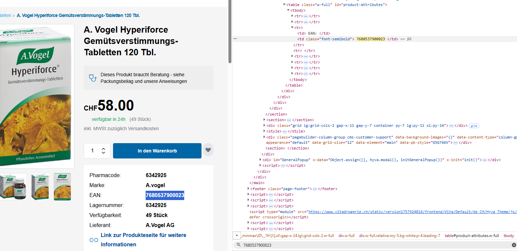This screenshot has width=517, height=251.
Task: Click Lieferant value A.Vogel AG
Action: (160, 225)
